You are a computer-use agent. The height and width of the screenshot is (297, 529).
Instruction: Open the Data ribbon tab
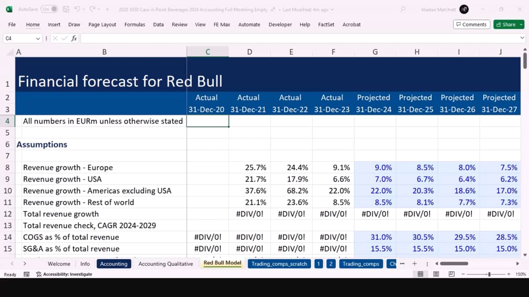(x=158, y=25)
